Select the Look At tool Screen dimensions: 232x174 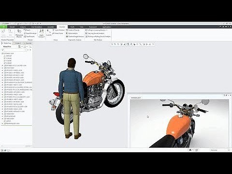[49, 33]
